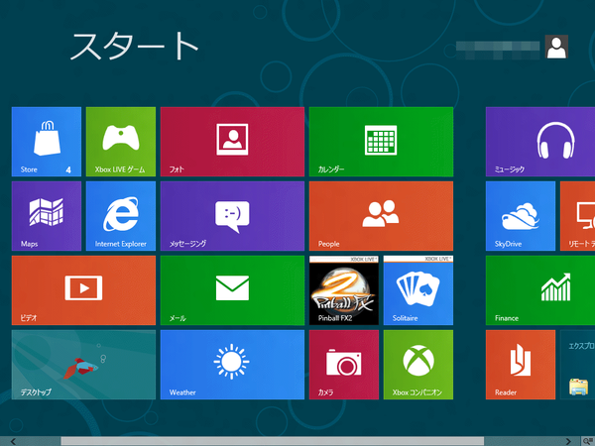Click the horizontal scrollbar thumb
This screenshot has height=446, width=595.
pyautogui.click(x=273, y=441)
